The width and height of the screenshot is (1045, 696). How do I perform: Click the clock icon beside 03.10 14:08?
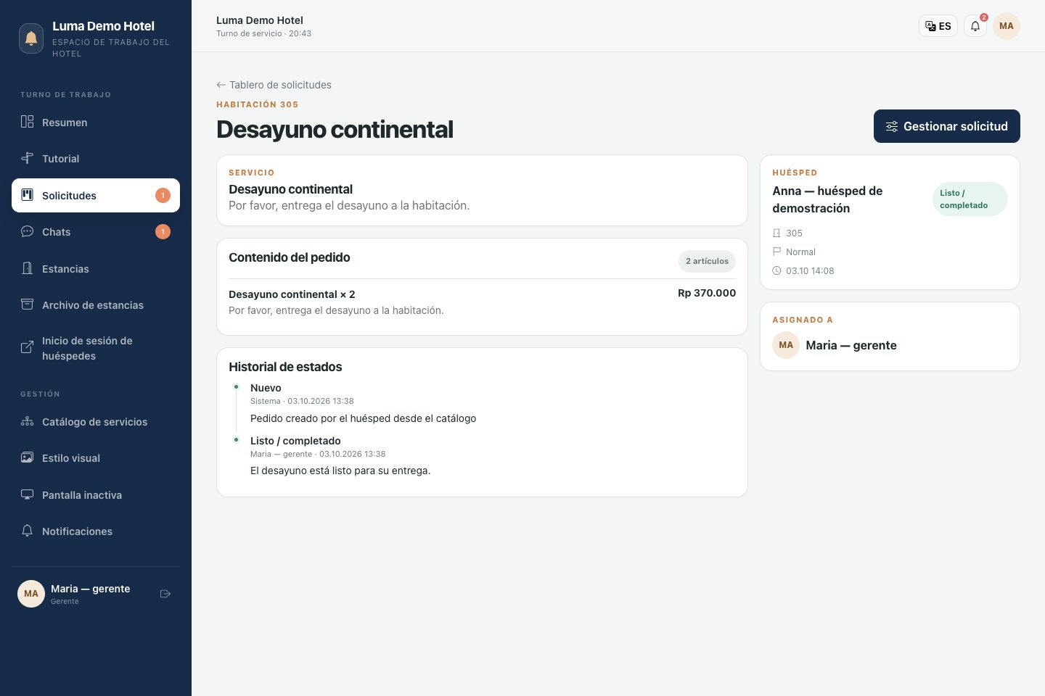click(776, 270)
